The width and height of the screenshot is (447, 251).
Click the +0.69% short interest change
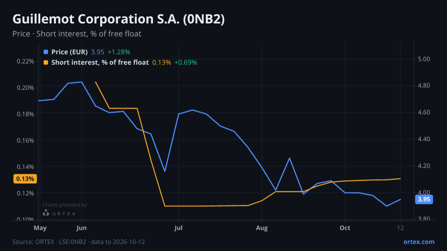(186, 62)
